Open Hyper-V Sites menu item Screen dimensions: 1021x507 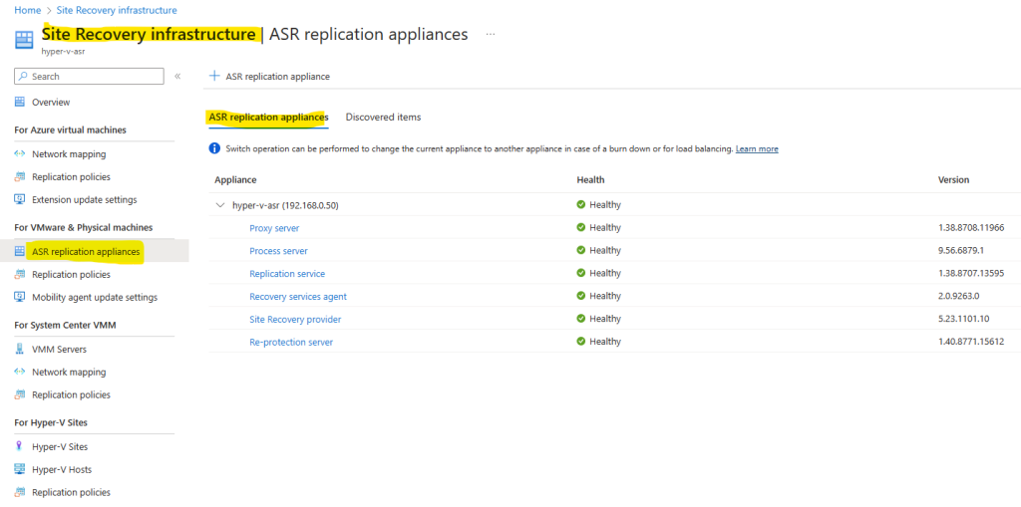60,447
